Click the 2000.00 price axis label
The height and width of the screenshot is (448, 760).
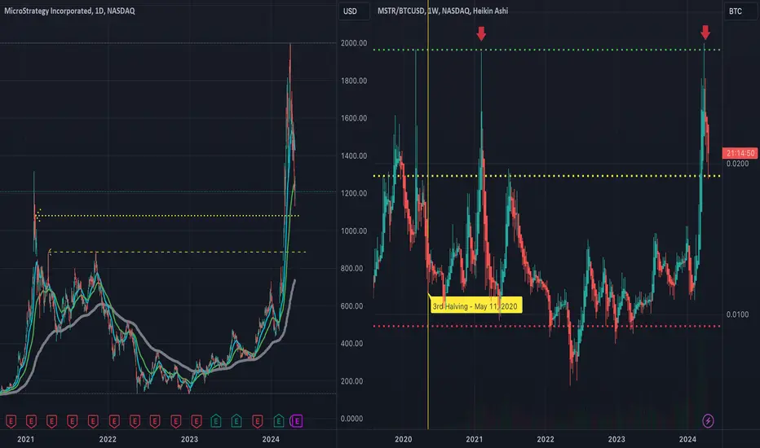tap(354, 43)
